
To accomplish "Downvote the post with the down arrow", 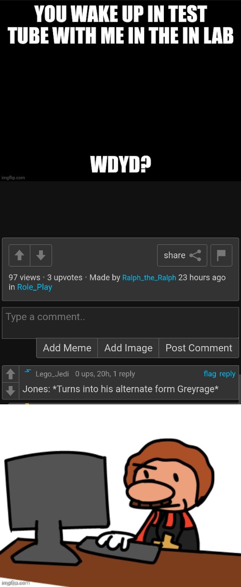I will pyautogui.click(x=41, y=255).
